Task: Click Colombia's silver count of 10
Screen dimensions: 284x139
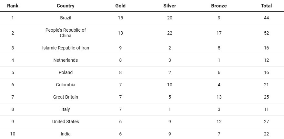Action: tap(170, 85)
